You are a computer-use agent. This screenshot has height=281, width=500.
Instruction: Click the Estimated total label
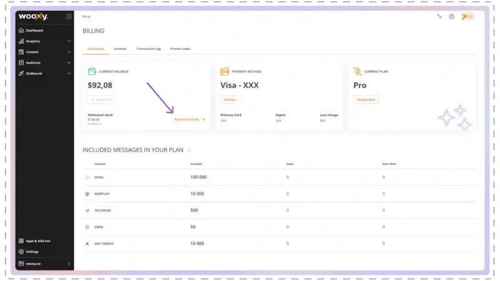[100, 115]
